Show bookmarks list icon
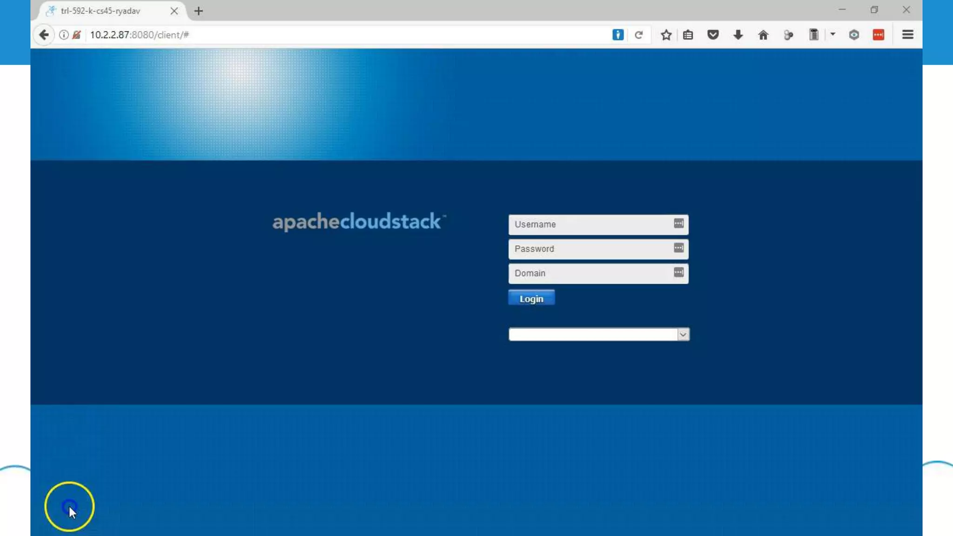The image size is (953, 536). pyautogui.click(x=688, y=35)
